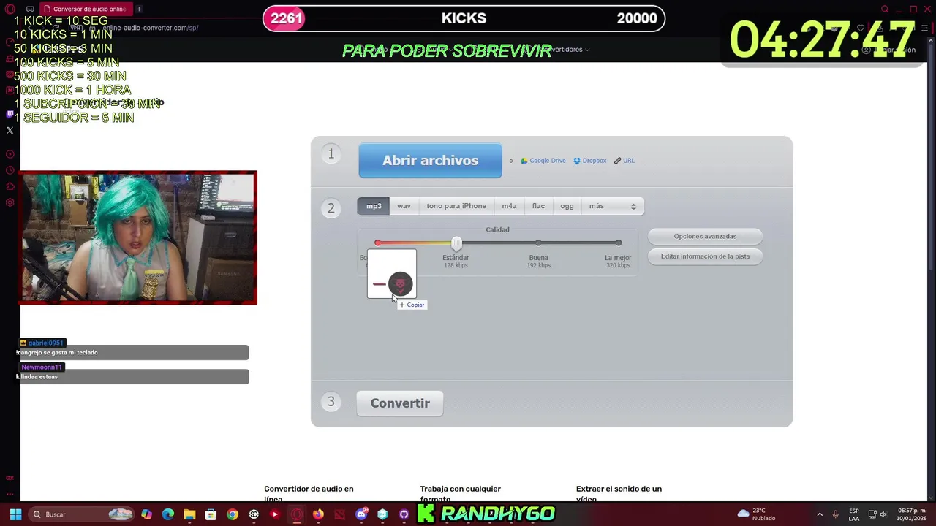Click the Abrir archivos button
The height and width of the screenshot is (526, 936).
pyautogui.click(x=430, y=161)
